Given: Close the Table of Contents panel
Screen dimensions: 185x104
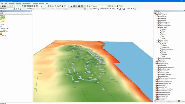Looking at the screenshot, I should tap(32, 11).
